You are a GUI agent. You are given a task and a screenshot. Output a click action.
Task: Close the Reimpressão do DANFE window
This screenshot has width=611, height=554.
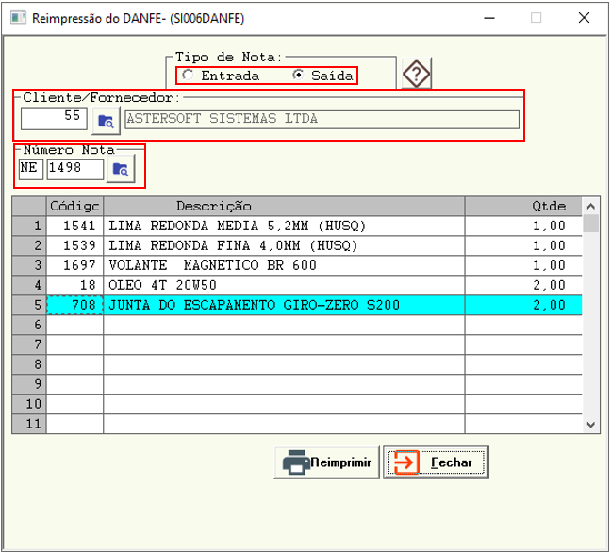coord(584,18)
